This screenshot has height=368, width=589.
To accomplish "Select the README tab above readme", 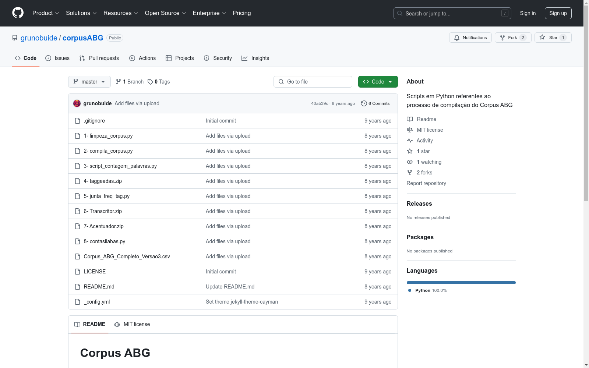I will [x=90, y=324].
